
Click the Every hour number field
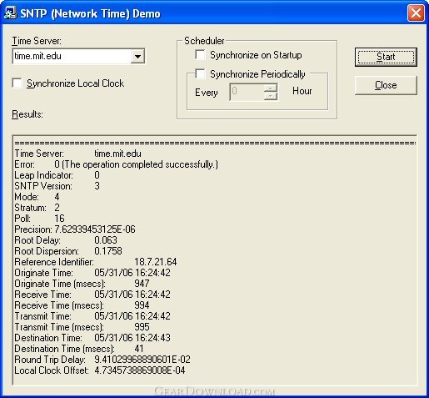(247, 92)
